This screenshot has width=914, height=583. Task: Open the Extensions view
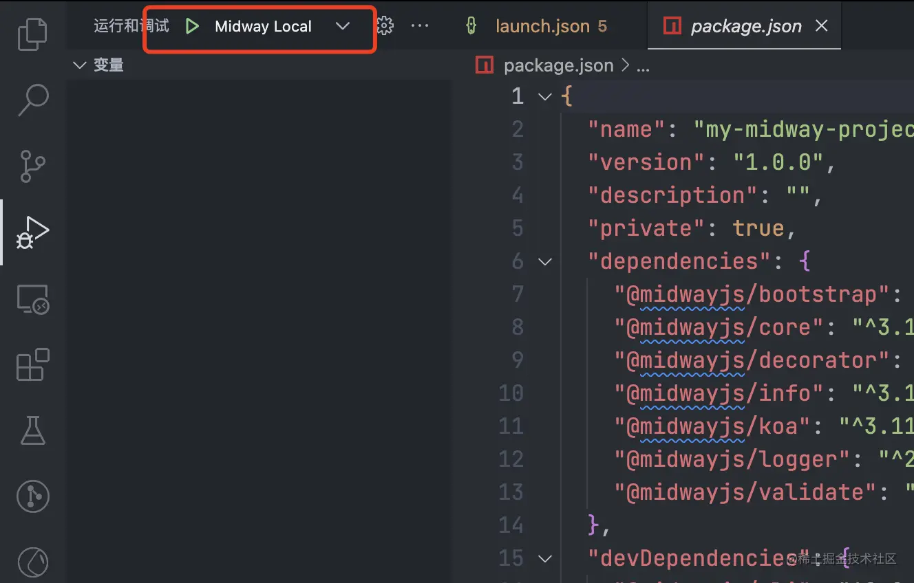click(x=32, y=365)
